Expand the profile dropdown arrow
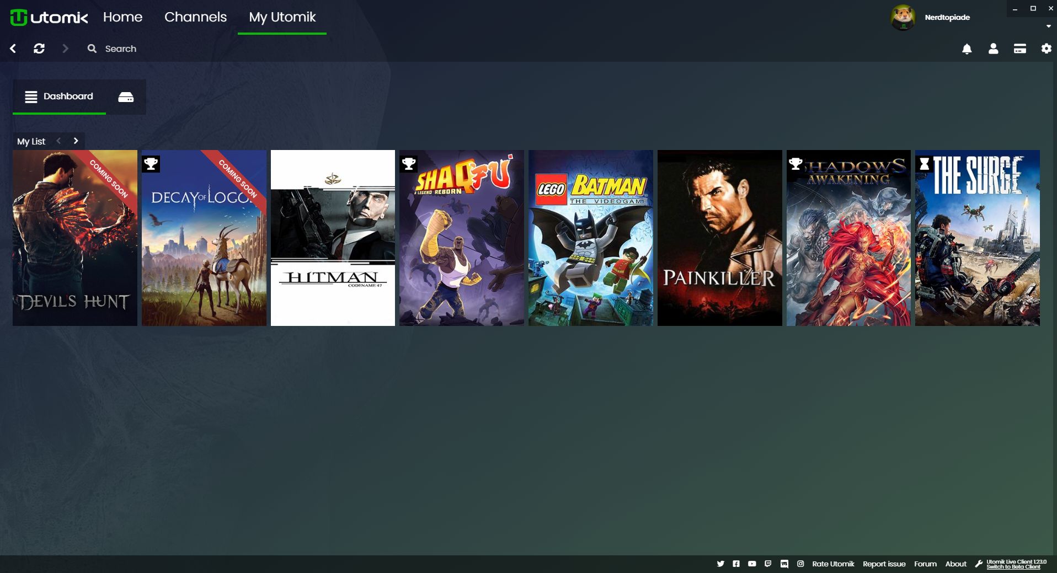1057x573 pixels. tap(1048, 26)
